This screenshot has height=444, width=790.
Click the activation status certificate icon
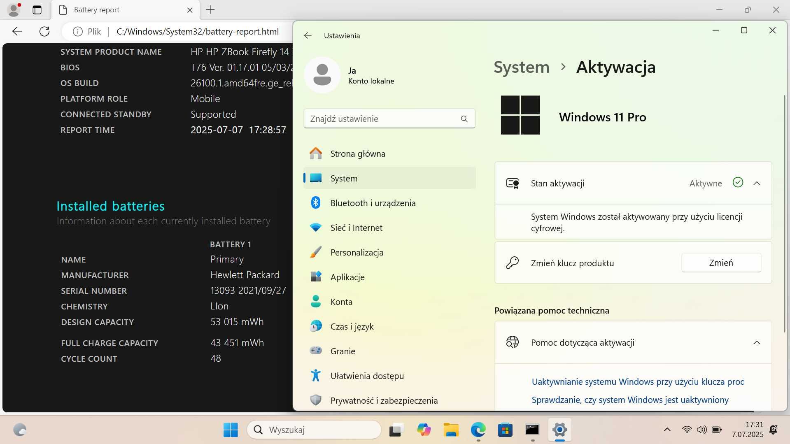tap(512, 183)
